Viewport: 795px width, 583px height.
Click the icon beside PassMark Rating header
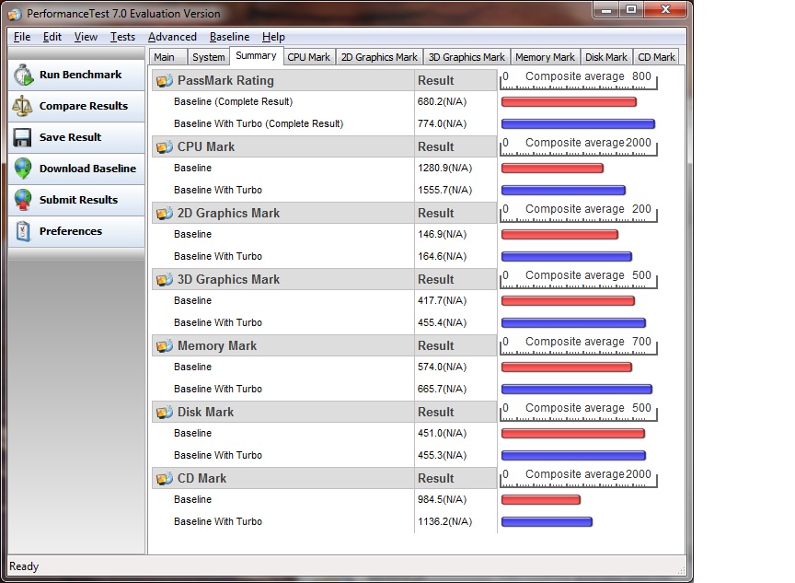click(x=165, y=80)
